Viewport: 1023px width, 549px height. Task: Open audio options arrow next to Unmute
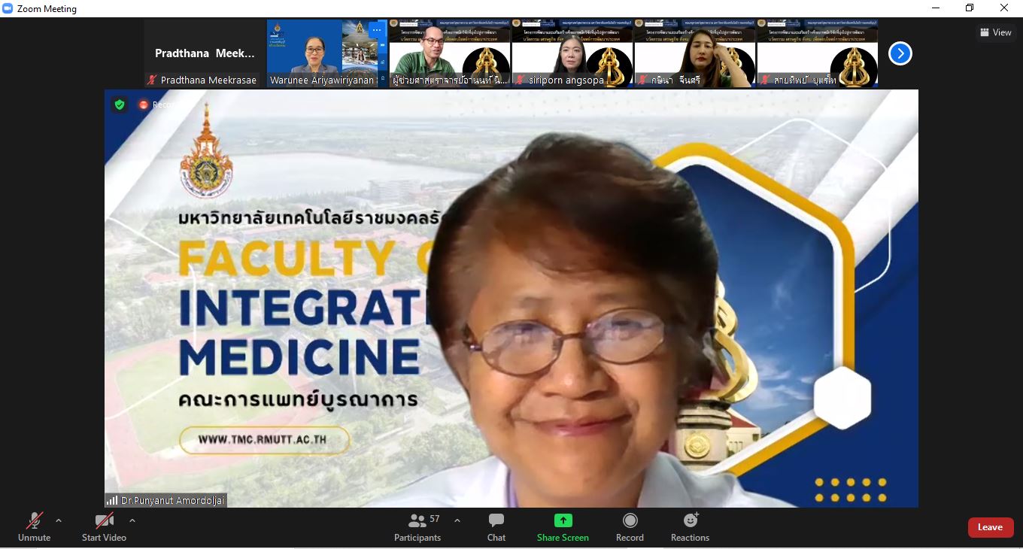click(59, 520)
